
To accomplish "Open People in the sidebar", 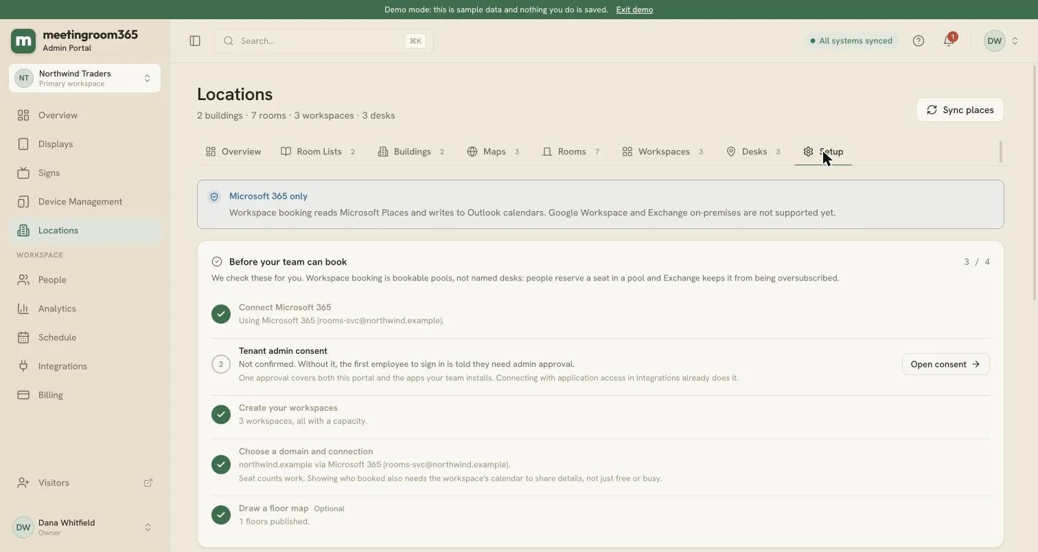I will tap(85, 280).
